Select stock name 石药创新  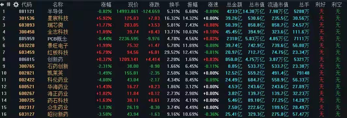58,66
